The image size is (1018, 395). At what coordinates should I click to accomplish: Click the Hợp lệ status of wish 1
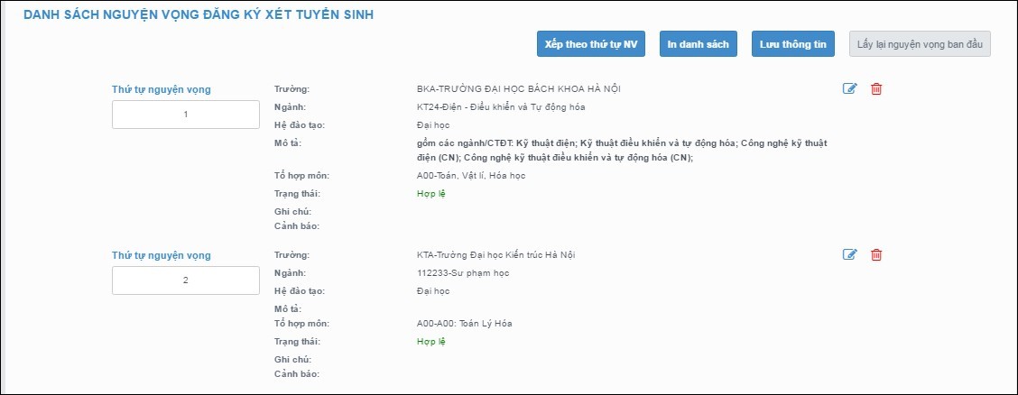[x=431, y=193]
